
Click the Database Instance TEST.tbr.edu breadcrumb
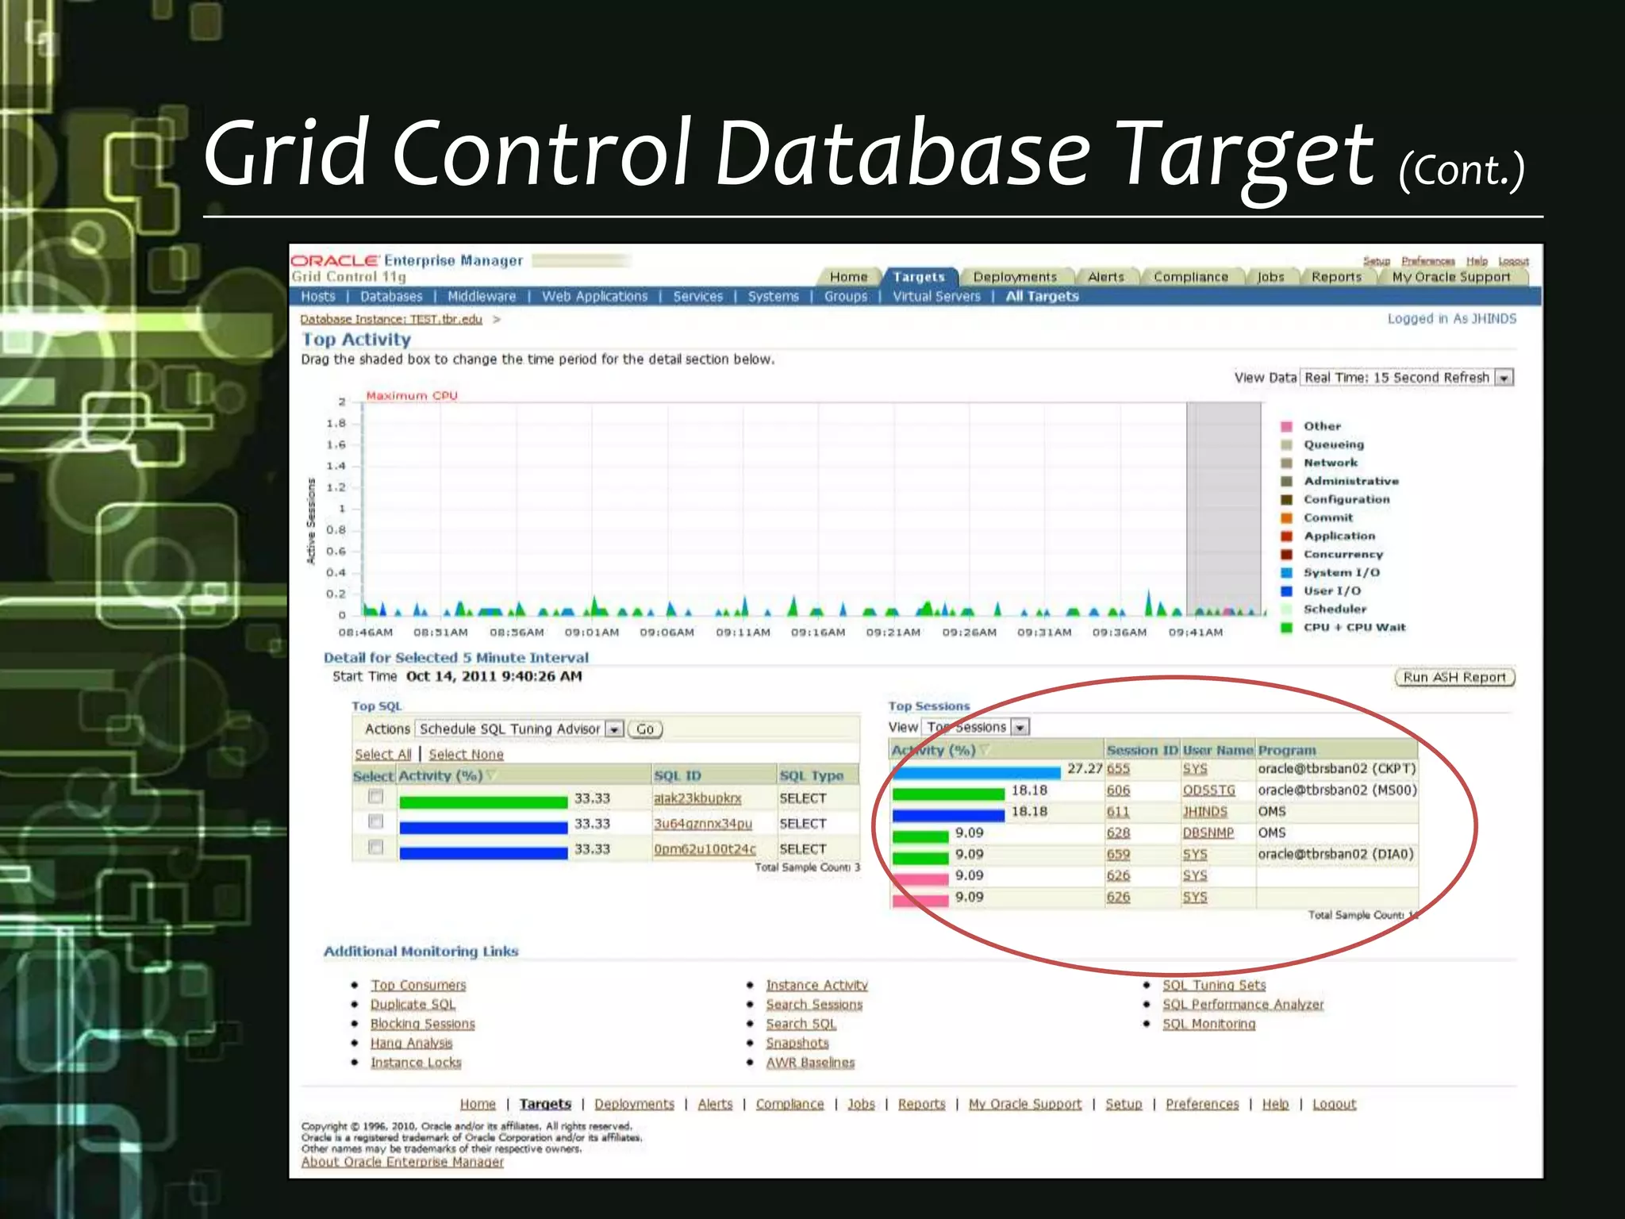coord(391,319)
